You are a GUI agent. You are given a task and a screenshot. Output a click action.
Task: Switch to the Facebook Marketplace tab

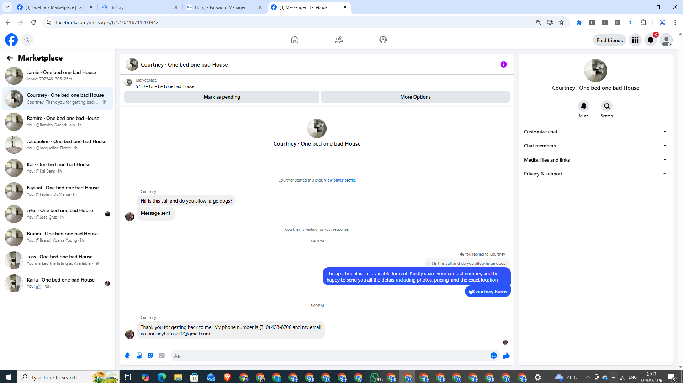(x=55, y=7)
